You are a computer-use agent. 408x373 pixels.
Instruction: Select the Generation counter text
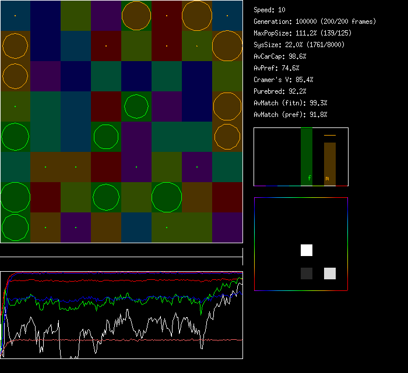[x=315, y=22]
